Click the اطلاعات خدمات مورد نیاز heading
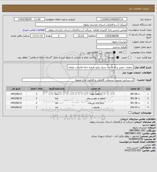Screen dimensions: 157x172 pyautogui.click(x=137, y=73)
